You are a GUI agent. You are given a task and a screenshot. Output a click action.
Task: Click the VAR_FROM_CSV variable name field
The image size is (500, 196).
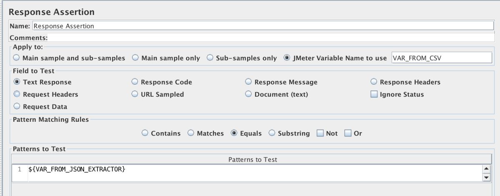coord(442,58)
